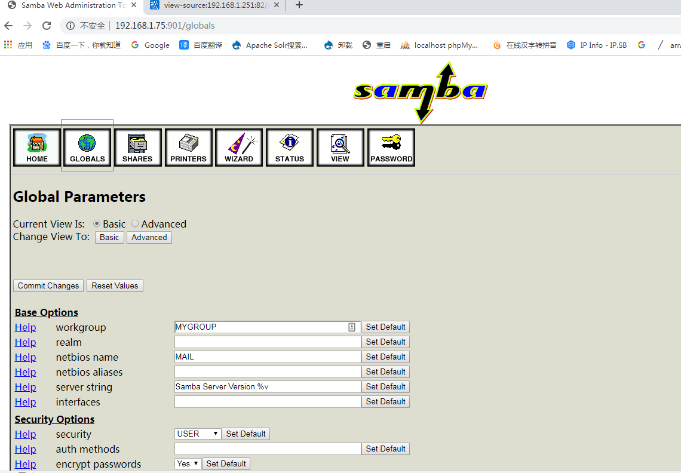Focus the netbios name field containing MAIL
681x473 pixels.
click(268, 357)
